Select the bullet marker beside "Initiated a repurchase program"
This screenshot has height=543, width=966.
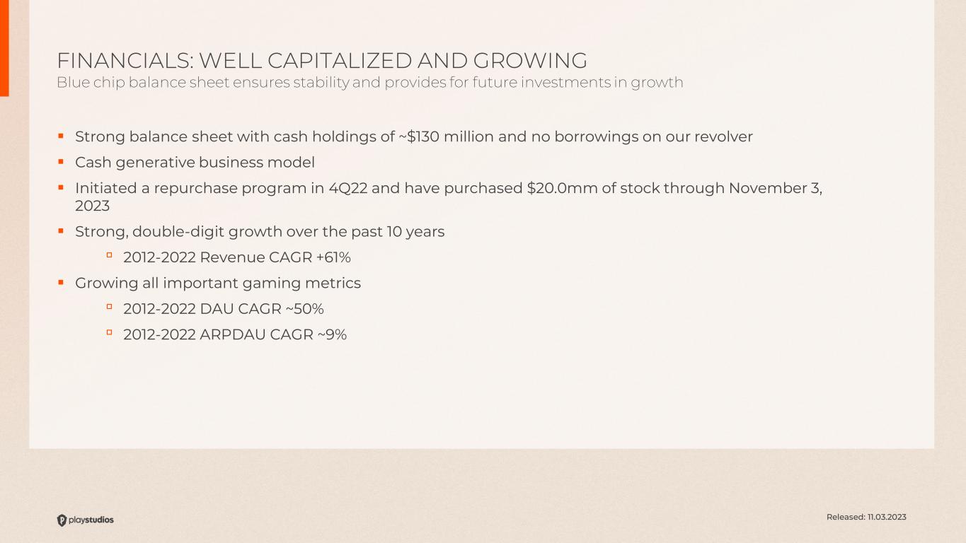[x=61, y=187]
